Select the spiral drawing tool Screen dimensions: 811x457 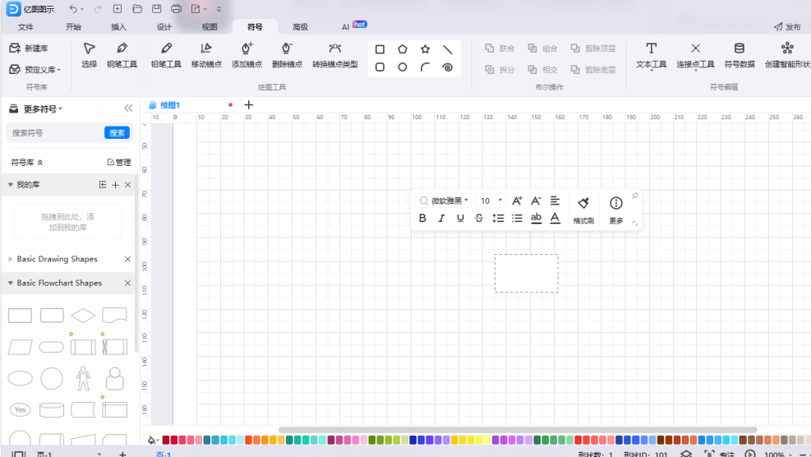(448, 67)
